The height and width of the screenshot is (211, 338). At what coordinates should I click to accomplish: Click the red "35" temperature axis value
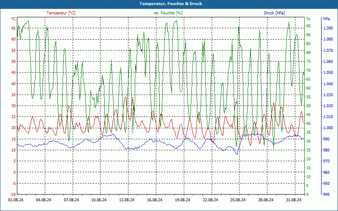click(14, 95)
